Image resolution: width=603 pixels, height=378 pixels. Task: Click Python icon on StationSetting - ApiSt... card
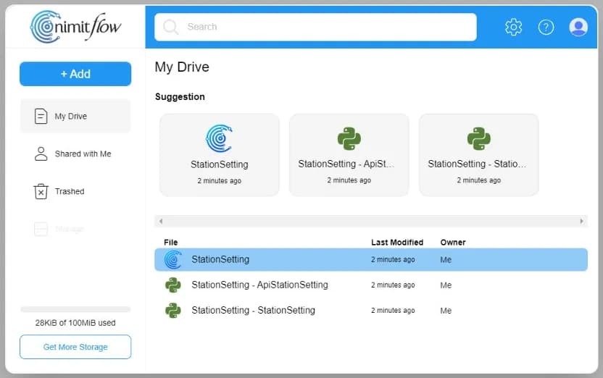tap(349, 139)
